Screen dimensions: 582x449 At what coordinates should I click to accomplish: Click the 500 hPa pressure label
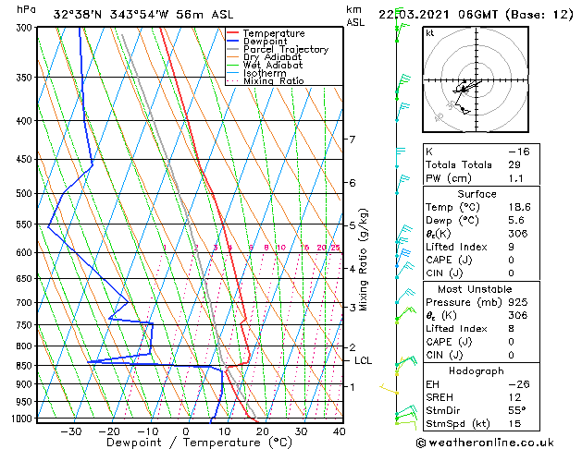pyautogui.click(x=24, y=193)
